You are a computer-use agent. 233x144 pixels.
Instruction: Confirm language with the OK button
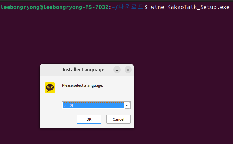pyautogui.click(x=89, y=119)
